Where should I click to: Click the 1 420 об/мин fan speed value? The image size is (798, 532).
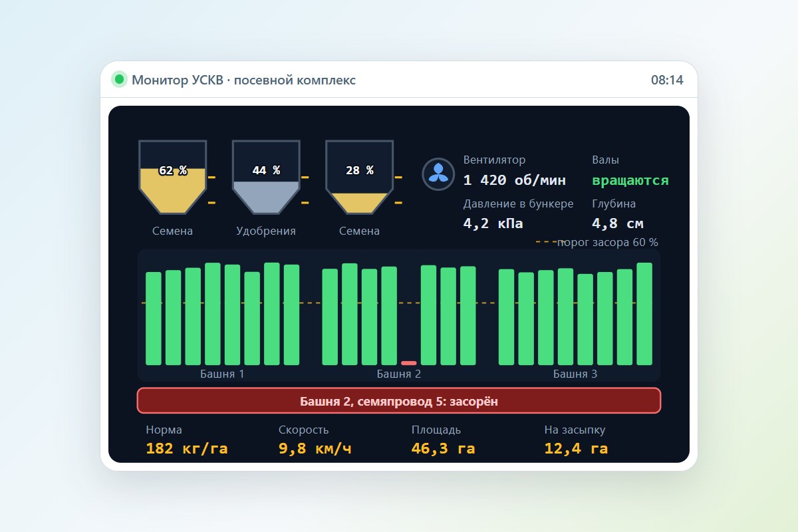(x=515, y=180)
